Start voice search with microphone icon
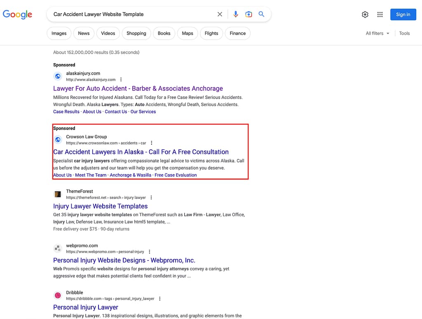The height and width of the screenshot is (319, 422). (236, 14)
